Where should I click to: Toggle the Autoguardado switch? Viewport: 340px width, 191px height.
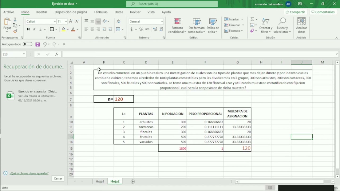[27, 44]
